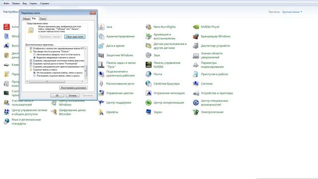Image resolution: width=318 pixels, height=179 pixels.
Task: Click the "Сброс вида папок" button
Action: [75, 37]
